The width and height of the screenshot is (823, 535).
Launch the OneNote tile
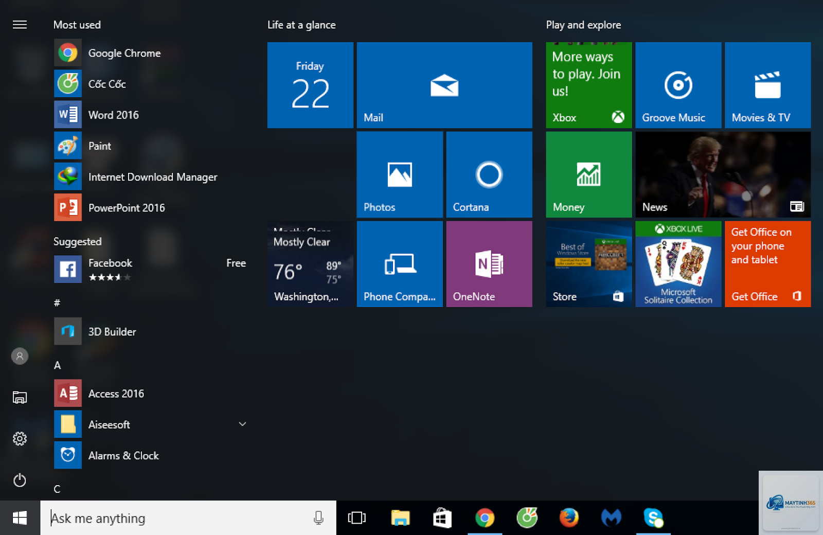489,264
